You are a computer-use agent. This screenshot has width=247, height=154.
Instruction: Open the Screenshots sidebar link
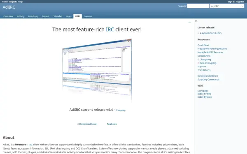point(204,56)
